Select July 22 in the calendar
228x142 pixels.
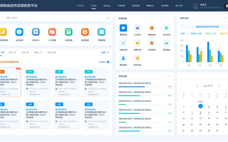pos(200,124)
